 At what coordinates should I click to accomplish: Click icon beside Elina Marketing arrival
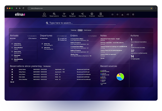[12, 59]
